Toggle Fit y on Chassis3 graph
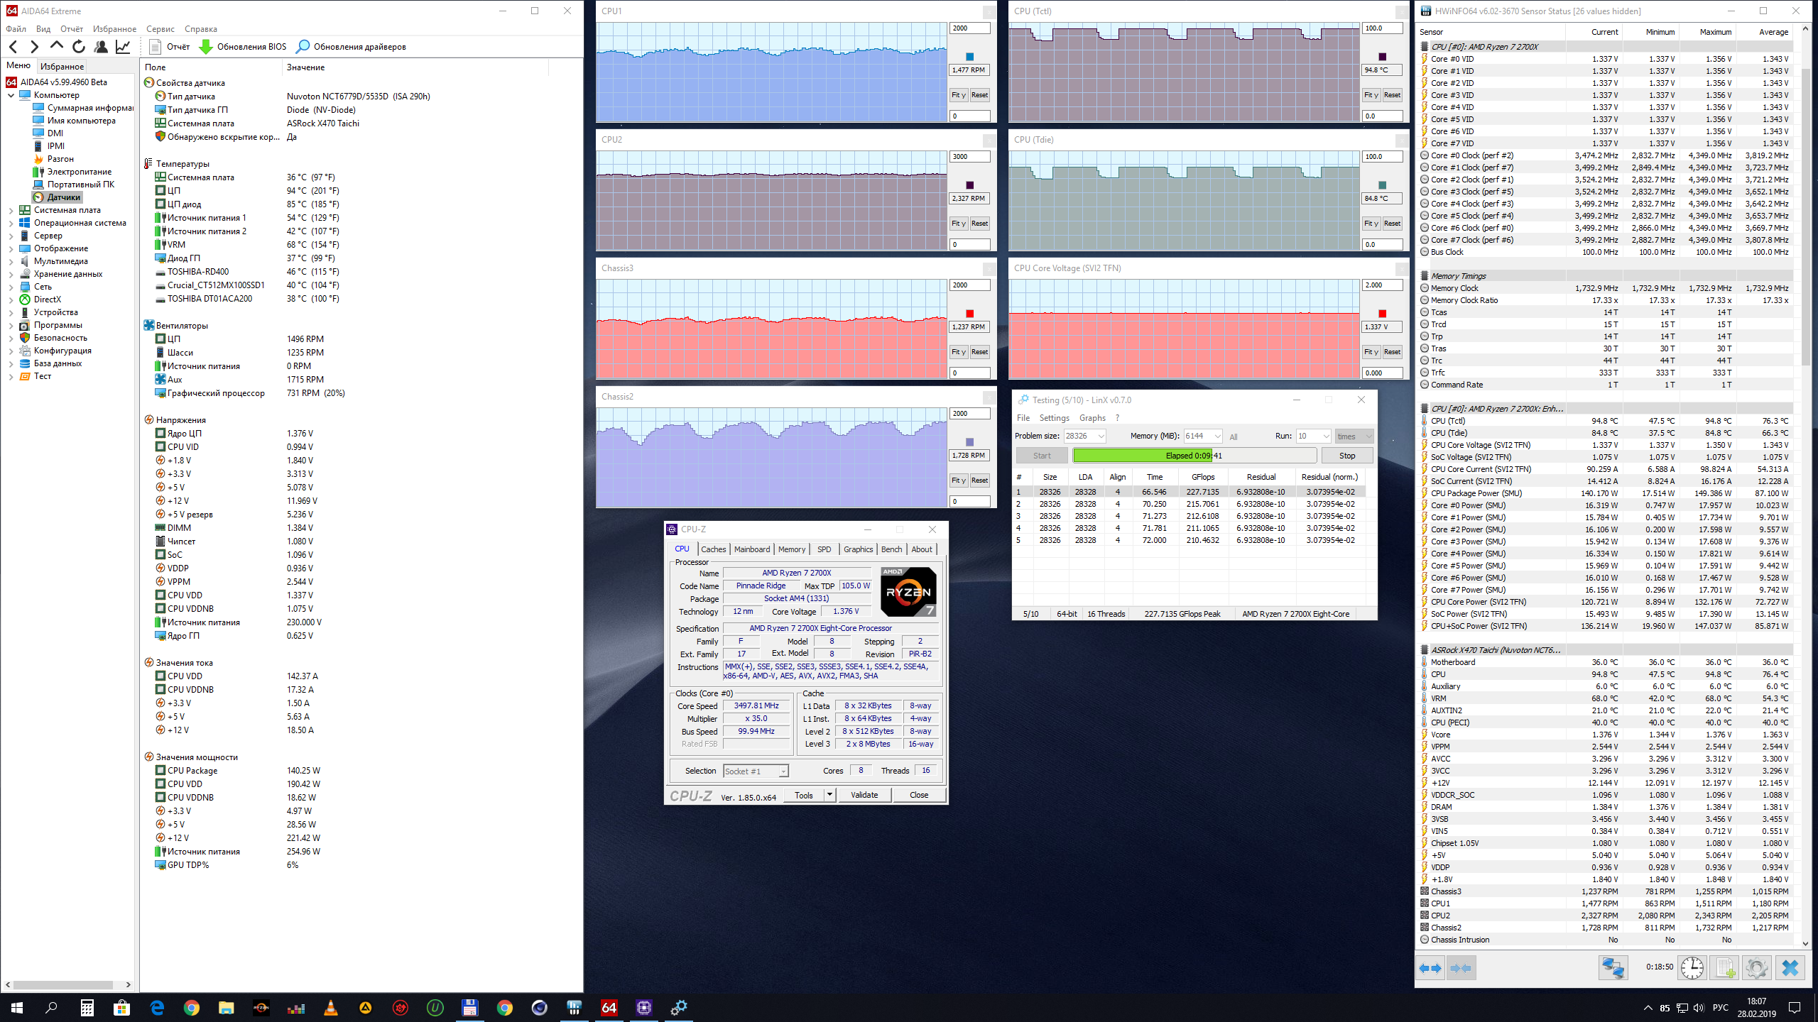Image resolution: width=1818 pixels, height=1022 pixels. (x=958, y=352)
